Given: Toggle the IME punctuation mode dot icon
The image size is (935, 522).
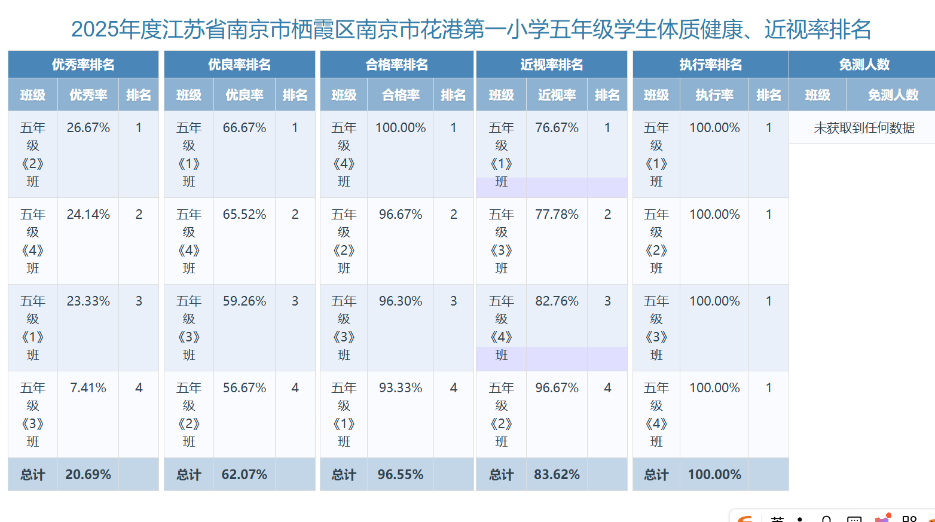Looking at the screenshot, I should click(x=800, y=519).
